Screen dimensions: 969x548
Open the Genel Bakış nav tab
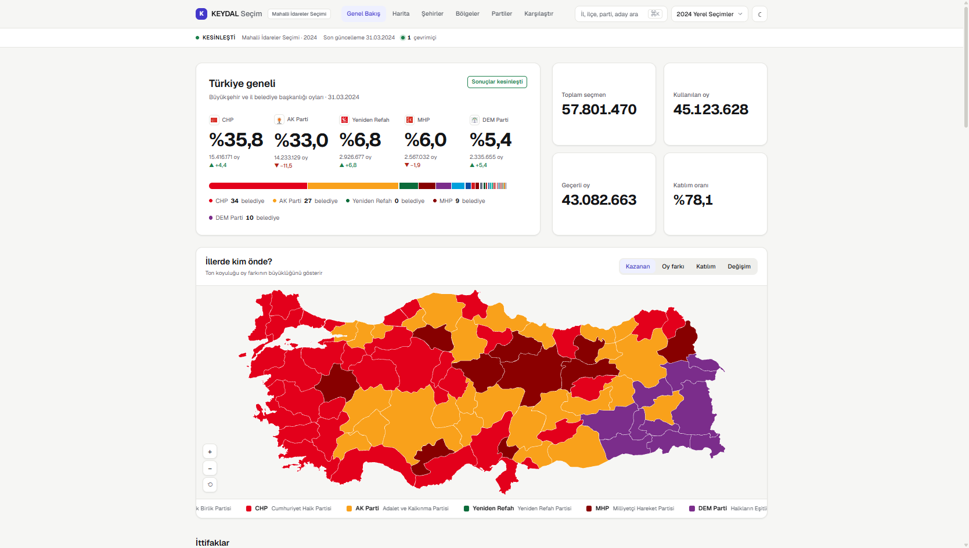point(363,14)
